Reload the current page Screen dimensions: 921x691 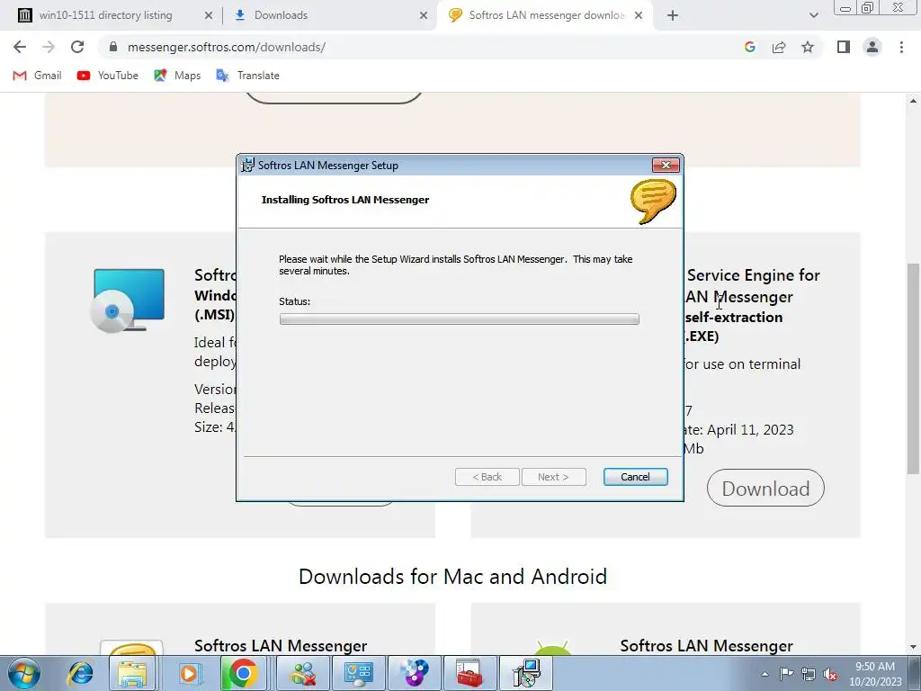click(77, 47)
